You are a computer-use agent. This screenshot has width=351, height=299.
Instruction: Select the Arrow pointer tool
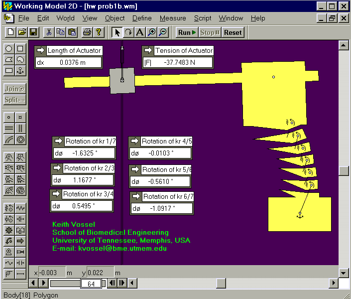click(x=117, y=32)
